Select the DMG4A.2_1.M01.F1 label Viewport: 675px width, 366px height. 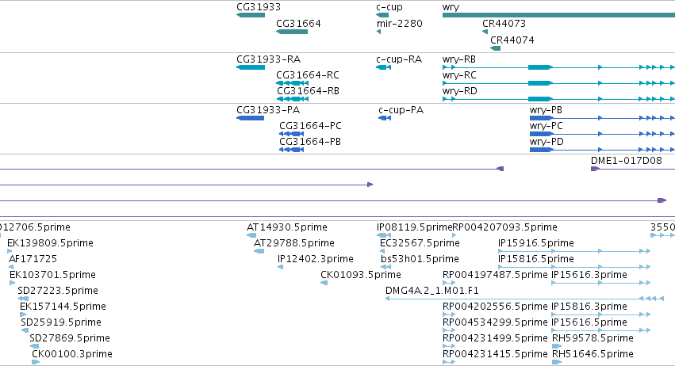click(432, 291)
